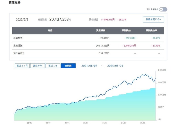Collapse details with 詳細を閉じる button
The image size is (175, 130).
coord(153,19)
